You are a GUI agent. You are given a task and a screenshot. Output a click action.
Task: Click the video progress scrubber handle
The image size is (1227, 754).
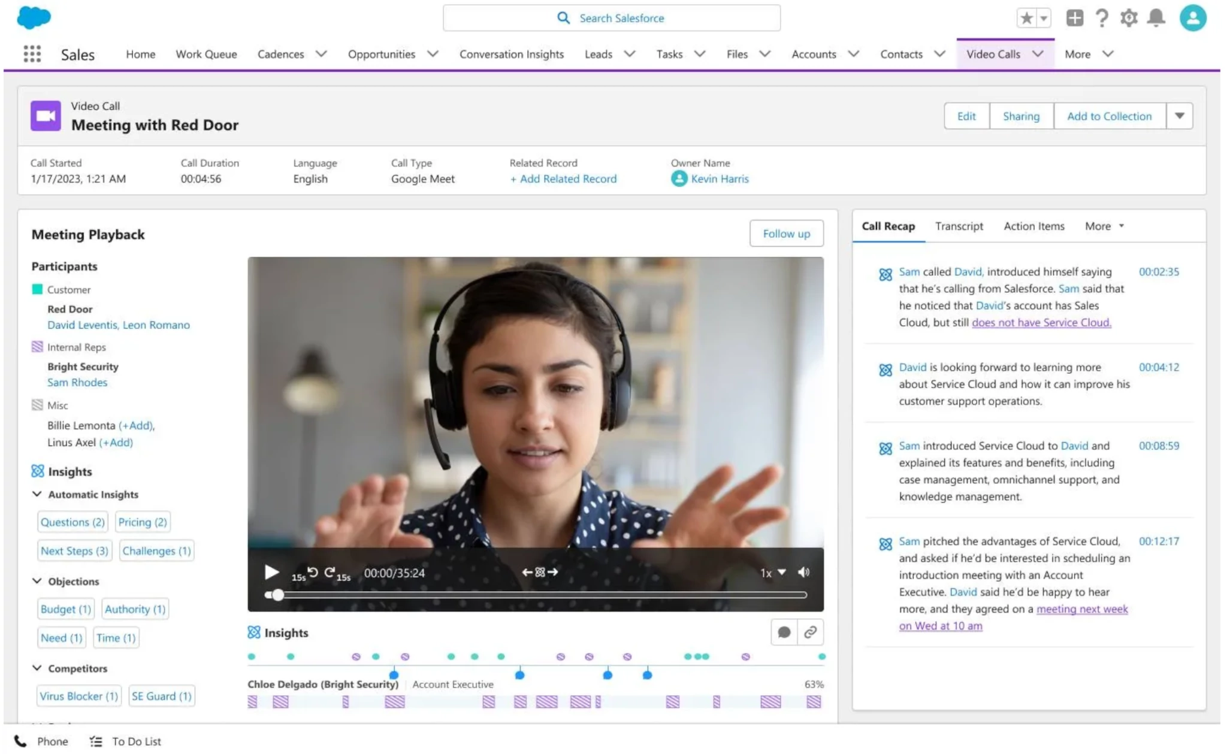[277, 595]
